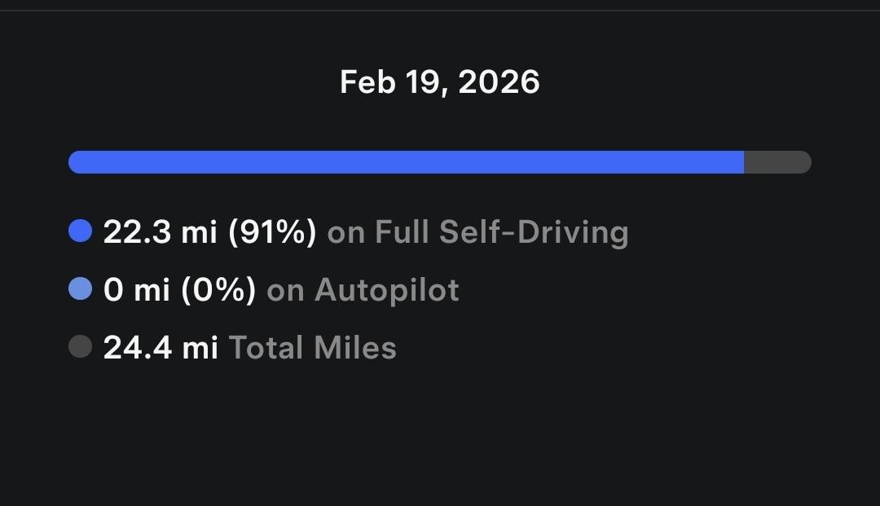Click the gray Total Miles legend dot
880x506 pixels.
click(x=80, y=347)
